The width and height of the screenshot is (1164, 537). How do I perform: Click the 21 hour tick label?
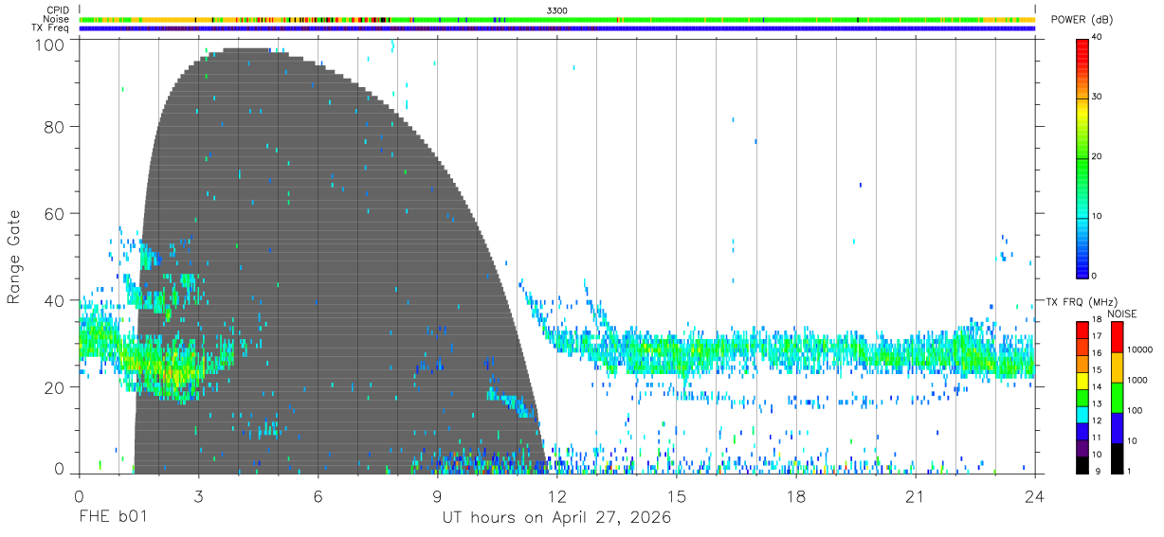(916, 496)
